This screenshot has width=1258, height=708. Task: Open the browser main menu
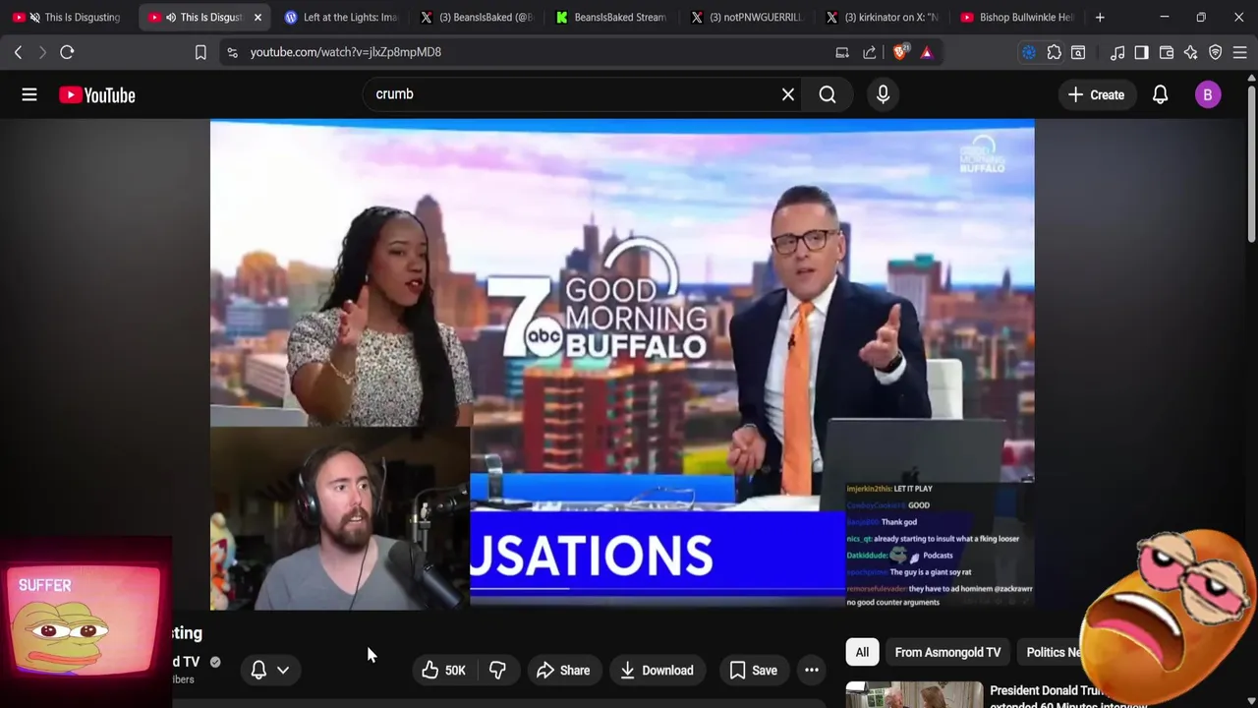(x=1239, y=52)
